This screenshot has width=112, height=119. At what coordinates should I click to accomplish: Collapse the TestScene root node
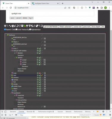(6, 35)
